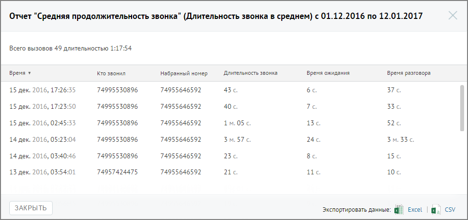Toggle sort arrow next to Время header

[29, 73]
